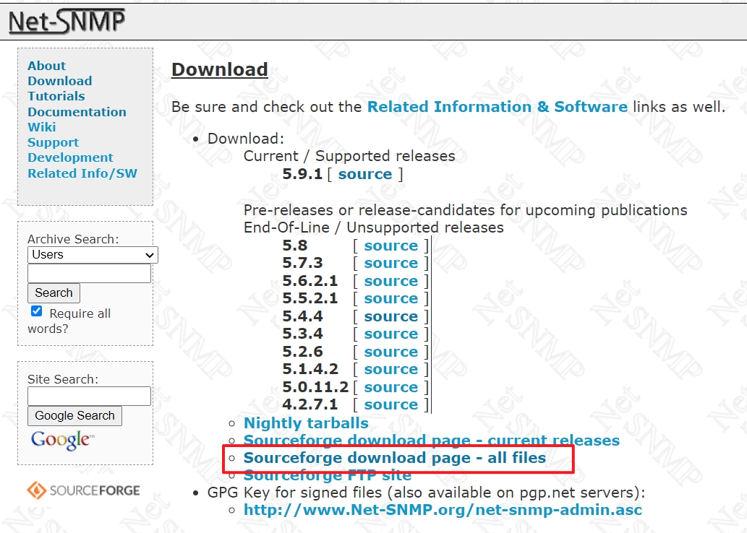Download source for version 4.2.7.1
The image size is (747, 533).
click(391, 404)
